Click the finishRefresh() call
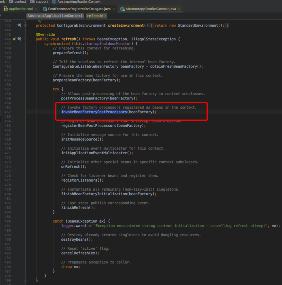This screenshot has width=282, height=285. (78, 208)
